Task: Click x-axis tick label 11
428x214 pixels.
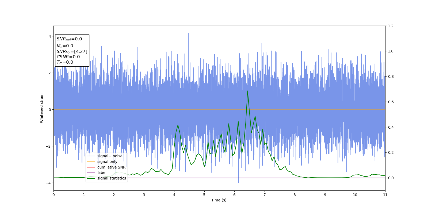Action: [x=385, y=195]
